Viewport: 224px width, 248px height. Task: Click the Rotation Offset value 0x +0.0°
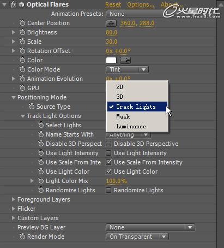(118, 51)
